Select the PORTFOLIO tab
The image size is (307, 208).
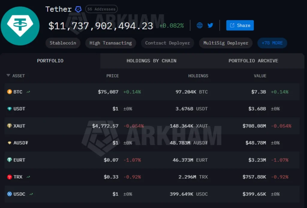click(x=50, y=61)
